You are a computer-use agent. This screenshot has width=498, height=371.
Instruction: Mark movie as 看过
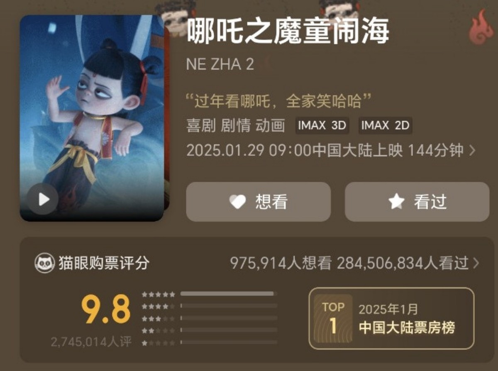(417, 202)
